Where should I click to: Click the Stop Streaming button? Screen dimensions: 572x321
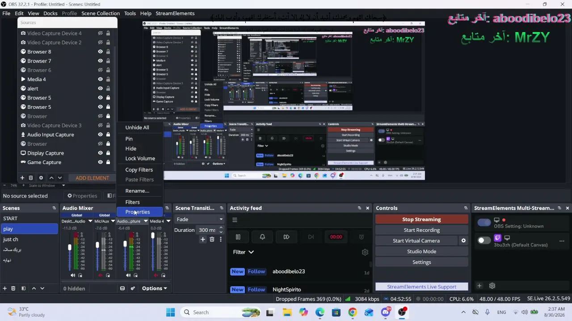[x=421, y=219]
